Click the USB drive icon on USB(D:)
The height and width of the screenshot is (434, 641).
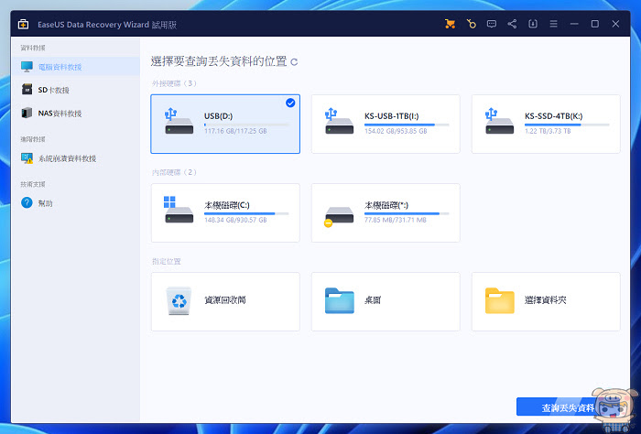pos(179,122)
